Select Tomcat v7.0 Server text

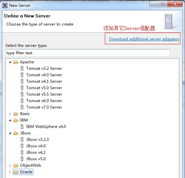(x=44, y=107)
